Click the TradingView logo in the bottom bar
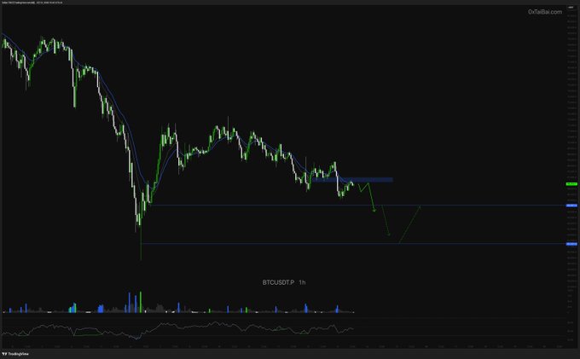This screenshot has height=359, width=580. [x=15, y=354]
